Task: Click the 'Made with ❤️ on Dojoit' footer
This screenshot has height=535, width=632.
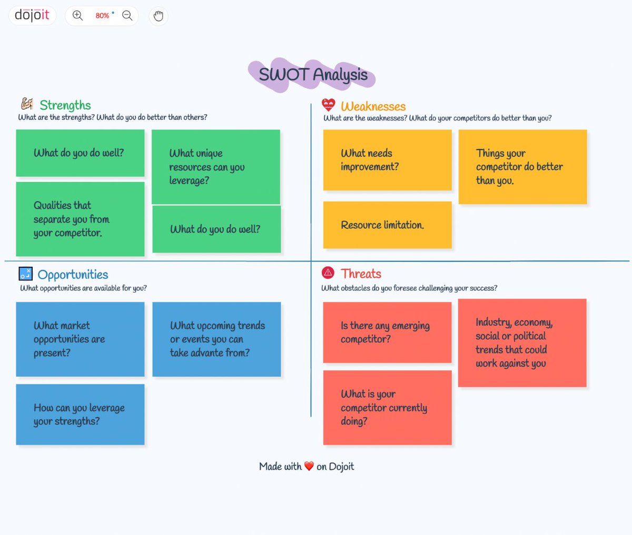Action: click(307, 467)
